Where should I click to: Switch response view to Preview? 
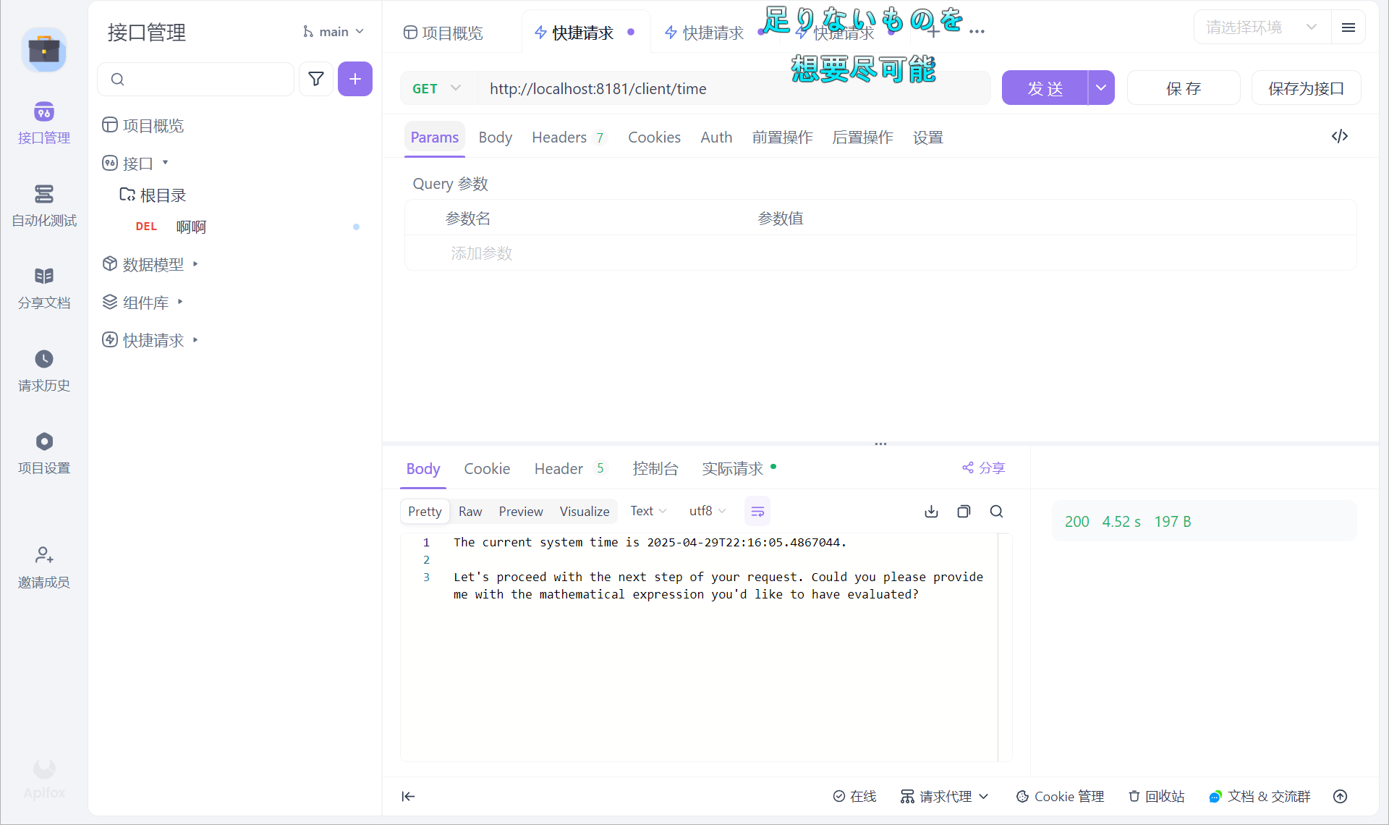click(520, 512)
